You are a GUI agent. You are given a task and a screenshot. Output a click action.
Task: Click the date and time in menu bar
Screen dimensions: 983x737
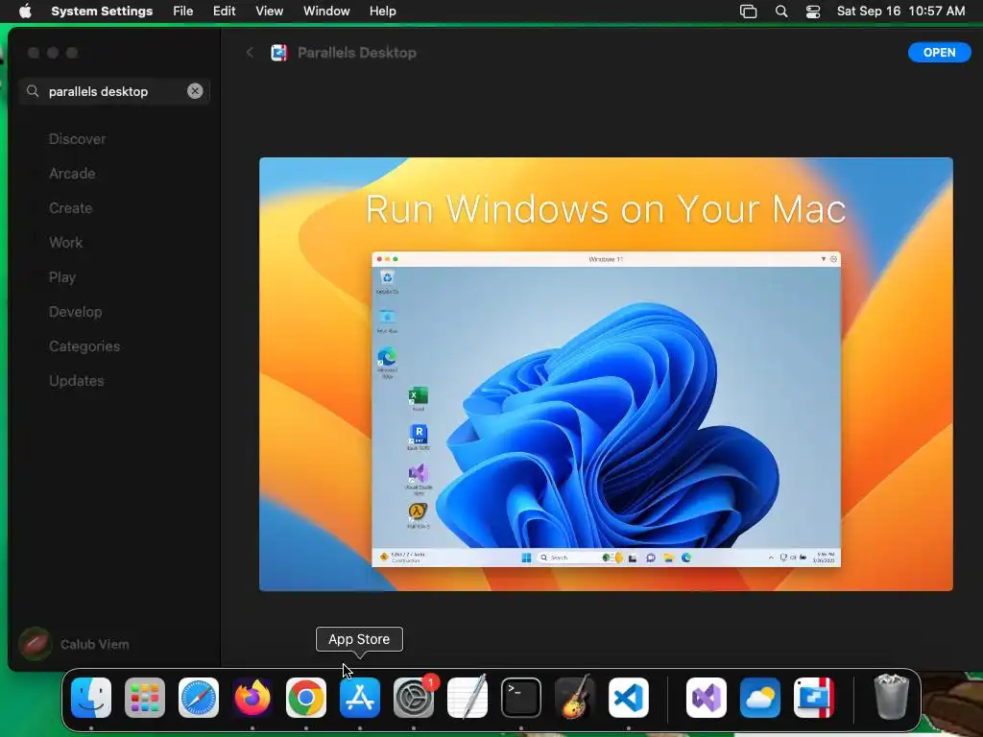point(900,12)
